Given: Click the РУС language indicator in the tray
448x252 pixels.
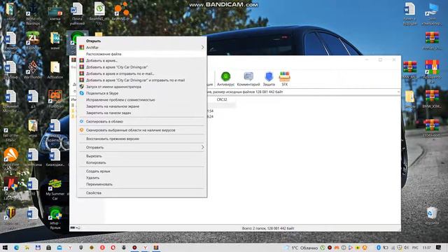Looking at the screenshot, I should (415, 248).
